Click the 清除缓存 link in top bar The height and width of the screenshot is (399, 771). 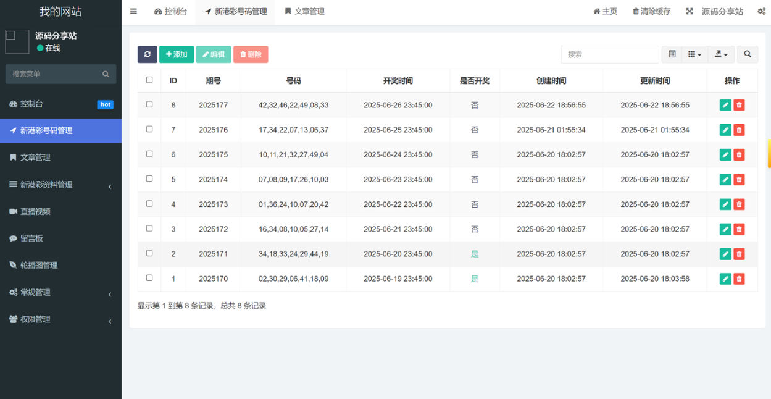click(x=651, y=11)
